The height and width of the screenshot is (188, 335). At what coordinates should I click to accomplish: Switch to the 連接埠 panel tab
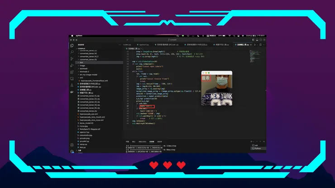[160, 142]
